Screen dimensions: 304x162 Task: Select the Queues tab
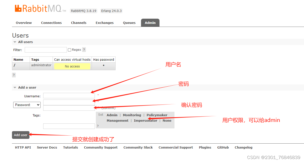pos(129,23)
